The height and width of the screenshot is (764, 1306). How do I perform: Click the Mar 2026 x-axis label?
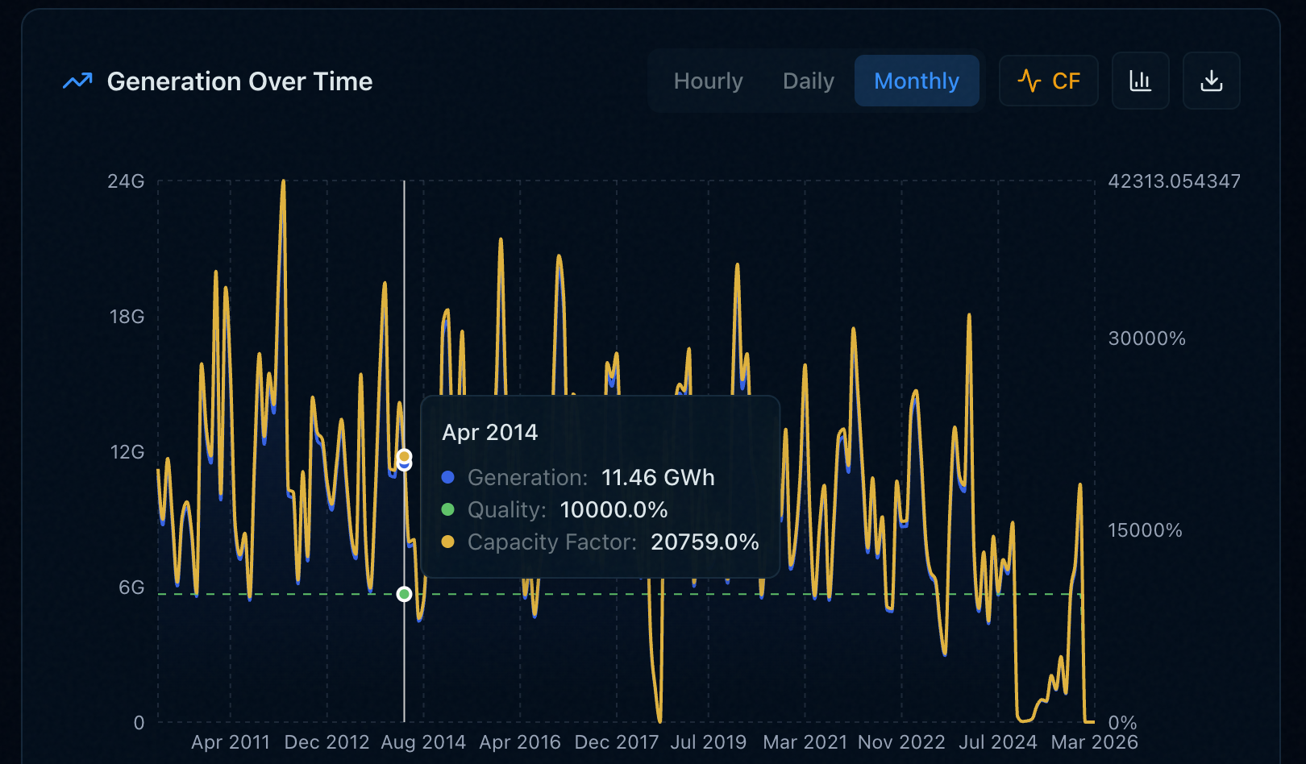(x=1094, y=742)
